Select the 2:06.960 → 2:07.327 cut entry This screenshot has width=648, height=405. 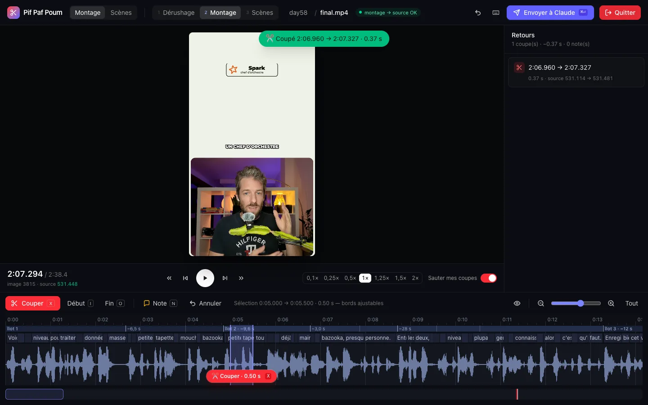click(576, 72)
